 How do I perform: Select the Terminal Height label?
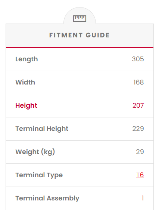[x=42, y=129]
